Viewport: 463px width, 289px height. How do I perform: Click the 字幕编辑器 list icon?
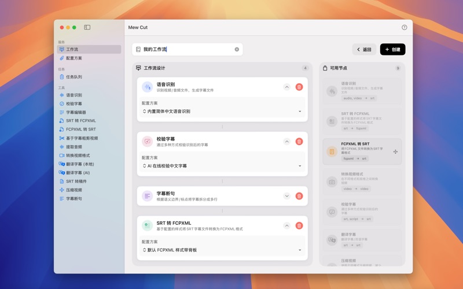click(61, 112)
